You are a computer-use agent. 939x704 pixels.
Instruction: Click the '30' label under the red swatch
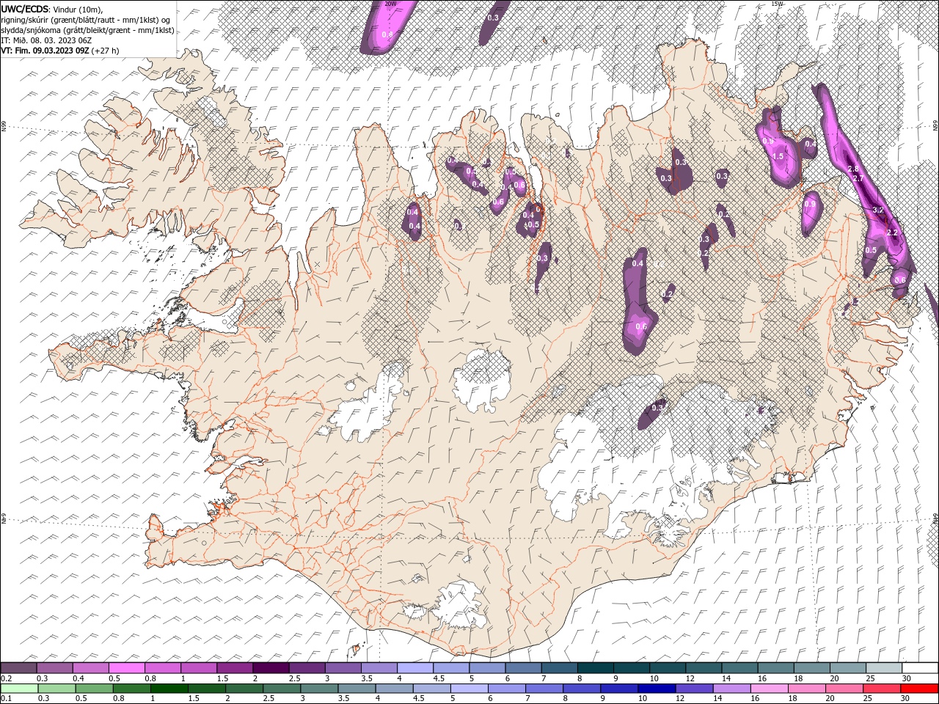point(907,698)
